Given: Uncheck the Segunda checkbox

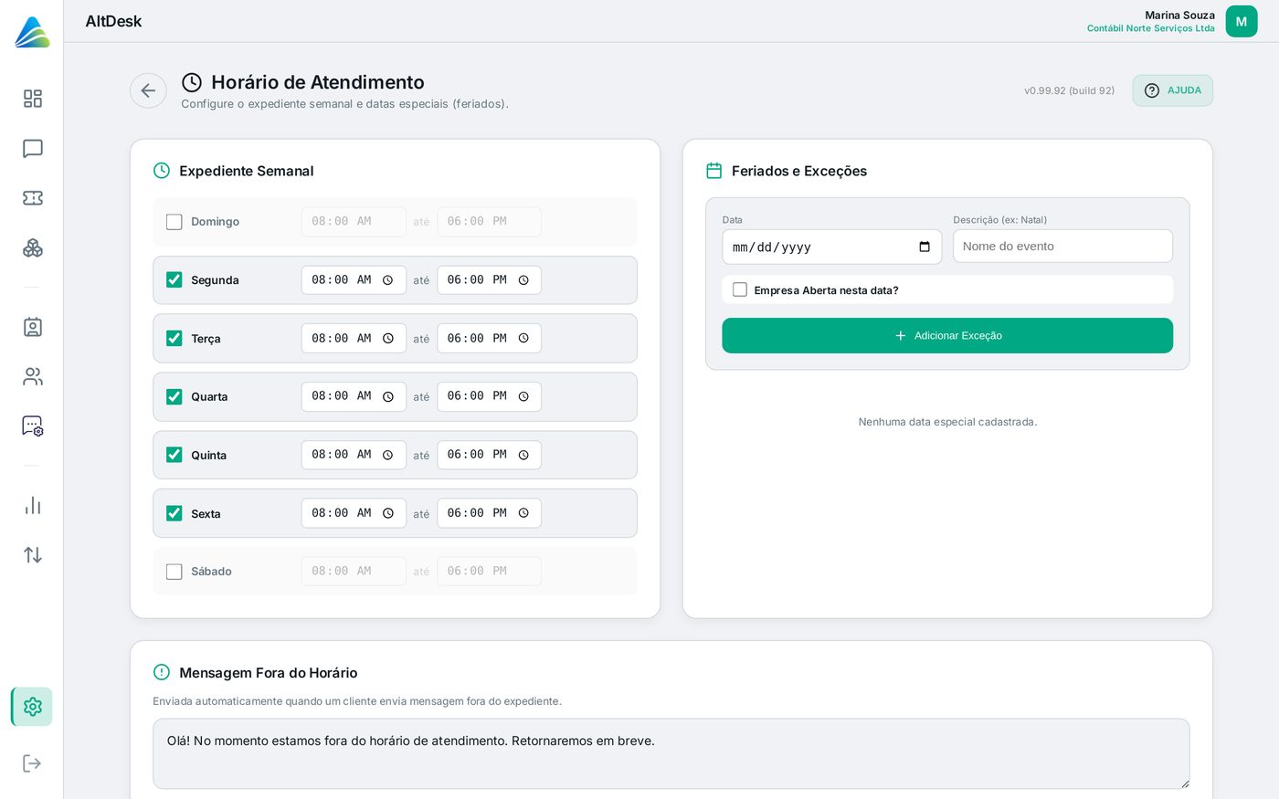Looking at the screenshot, I should pos(174,279).
